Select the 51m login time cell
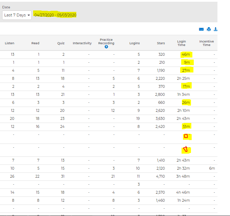Screen dimensions: 230x216 tap(186, 126)
